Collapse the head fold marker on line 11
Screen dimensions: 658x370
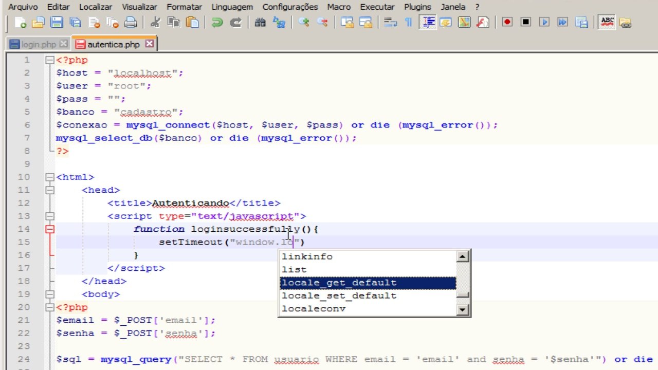tap(50, 190)
